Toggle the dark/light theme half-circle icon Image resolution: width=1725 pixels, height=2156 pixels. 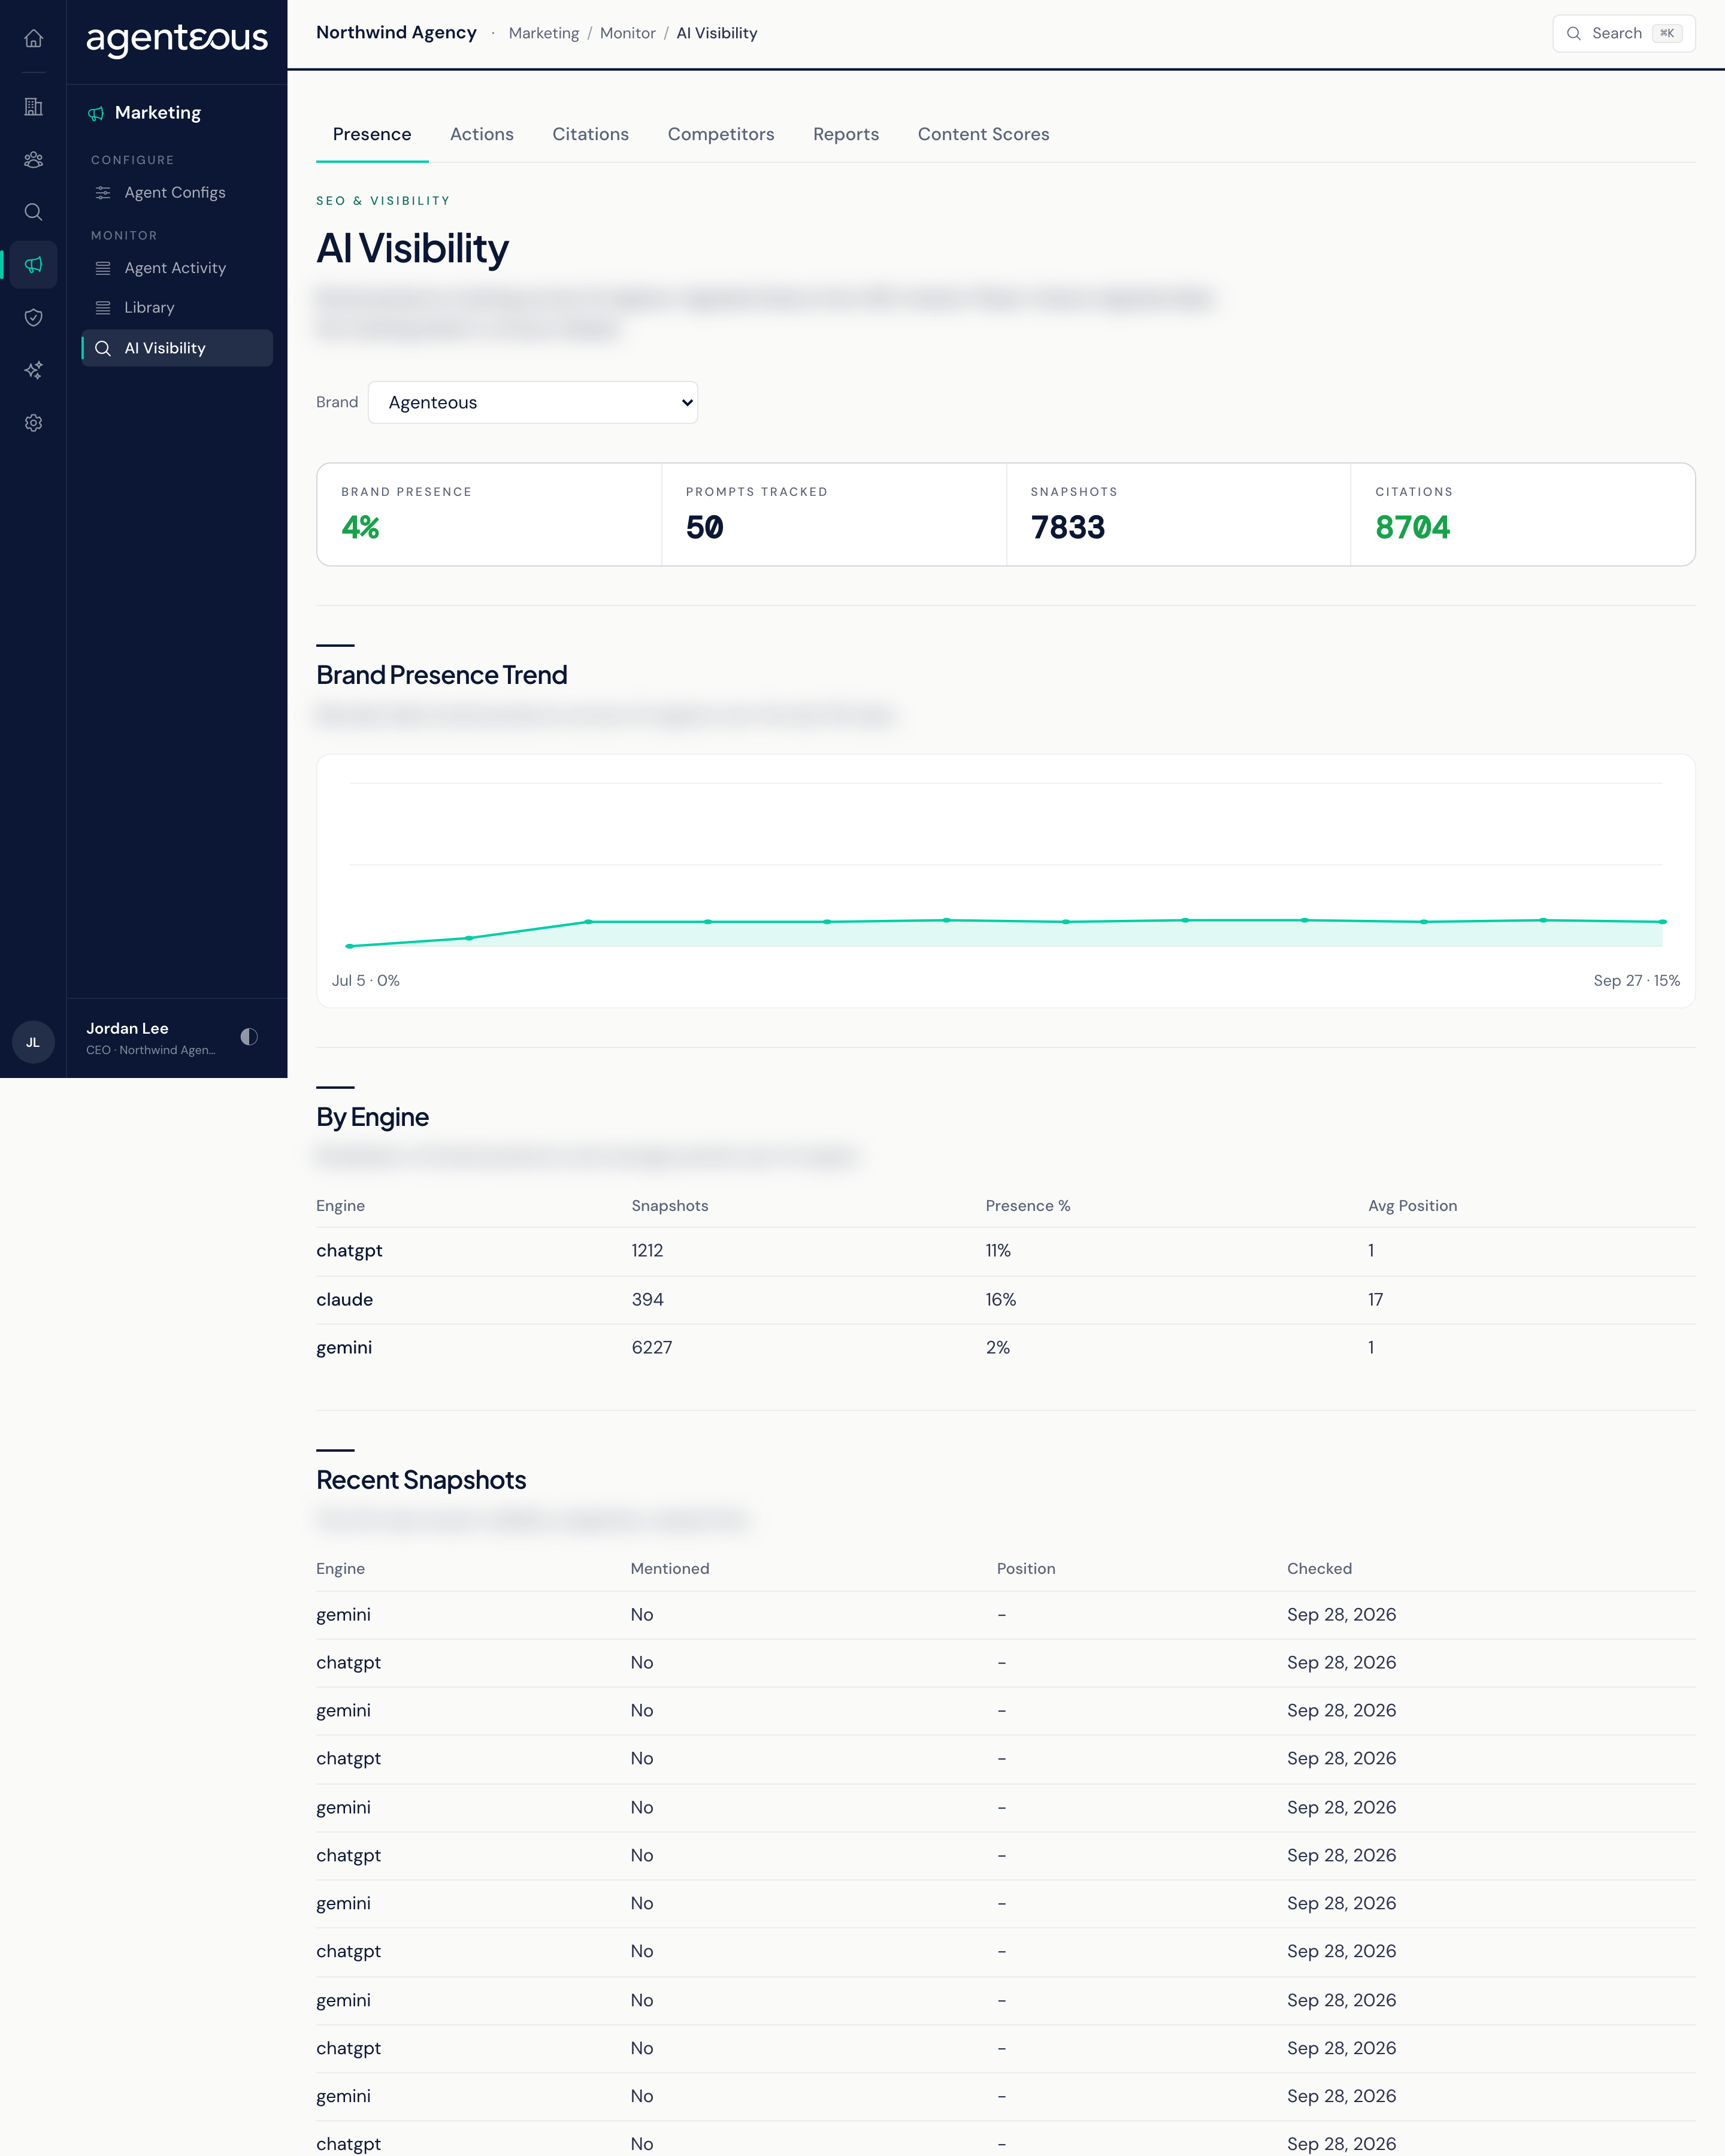[x=249, y=1037]
